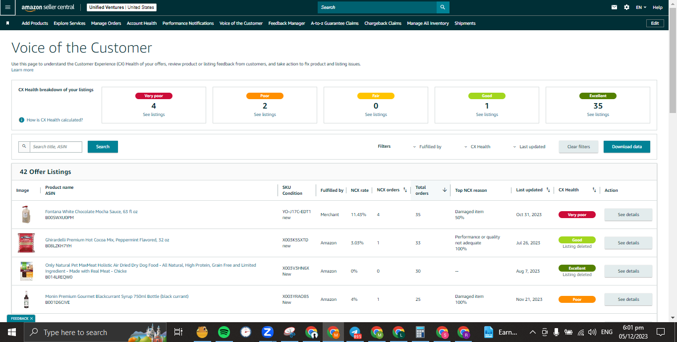Open Windows Start menu
Image resolution: width=677 pixels, height=342 pixels.
(x=11, y=332)
